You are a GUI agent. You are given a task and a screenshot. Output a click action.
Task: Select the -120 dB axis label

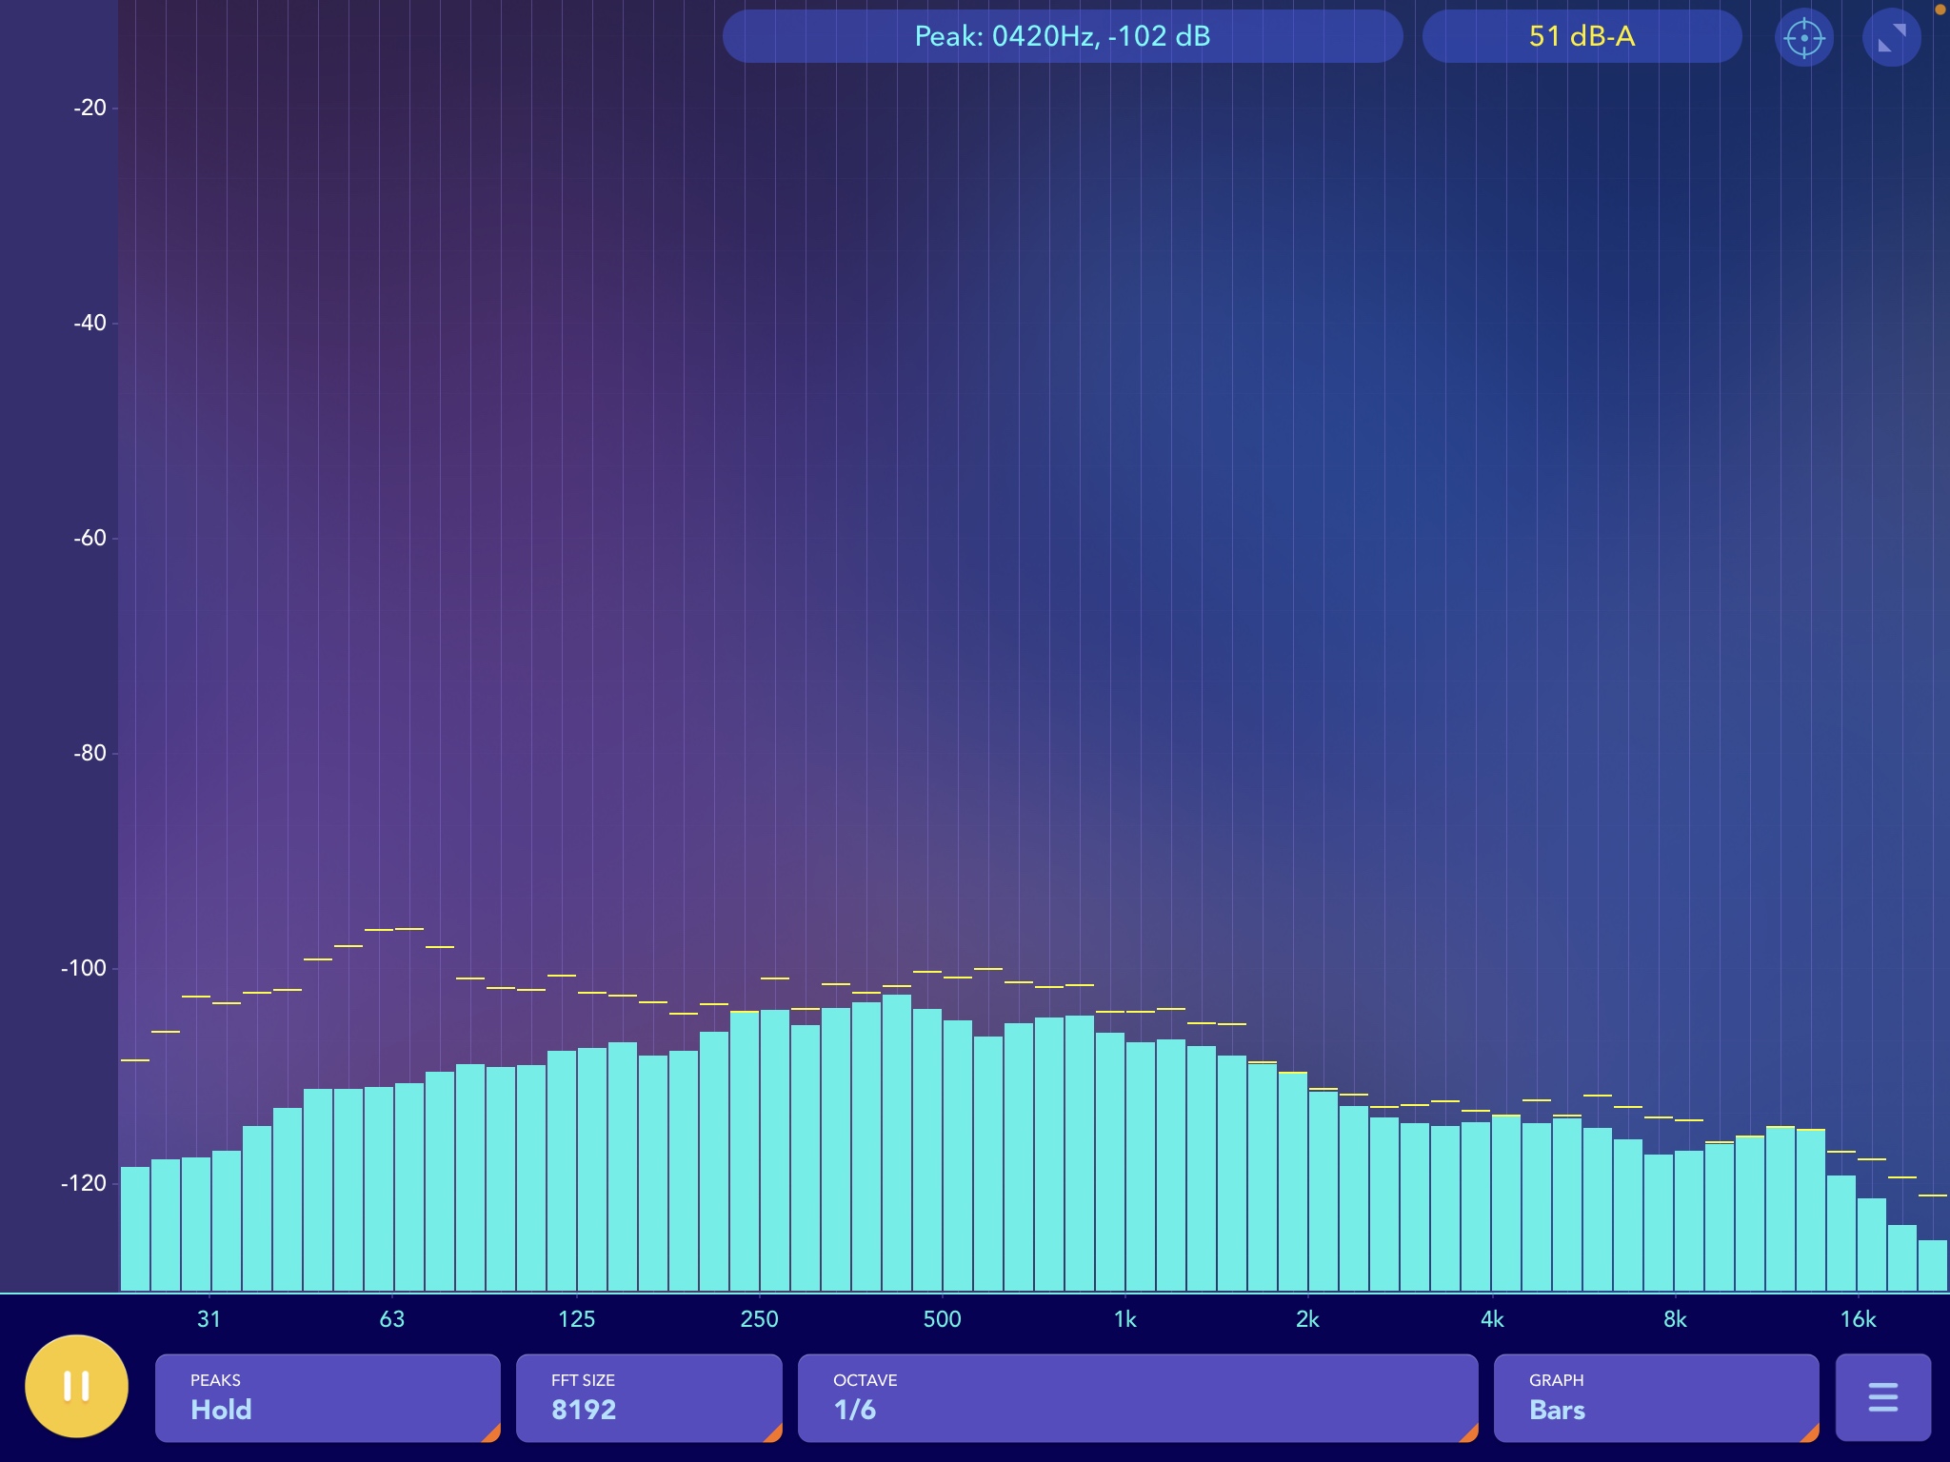click(84, 1183)
